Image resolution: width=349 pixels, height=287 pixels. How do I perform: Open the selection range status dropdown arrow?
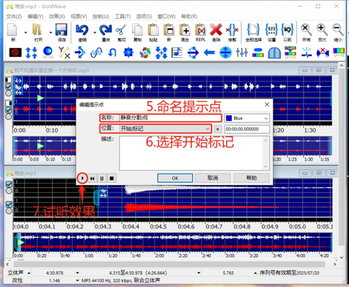(199, 273)
